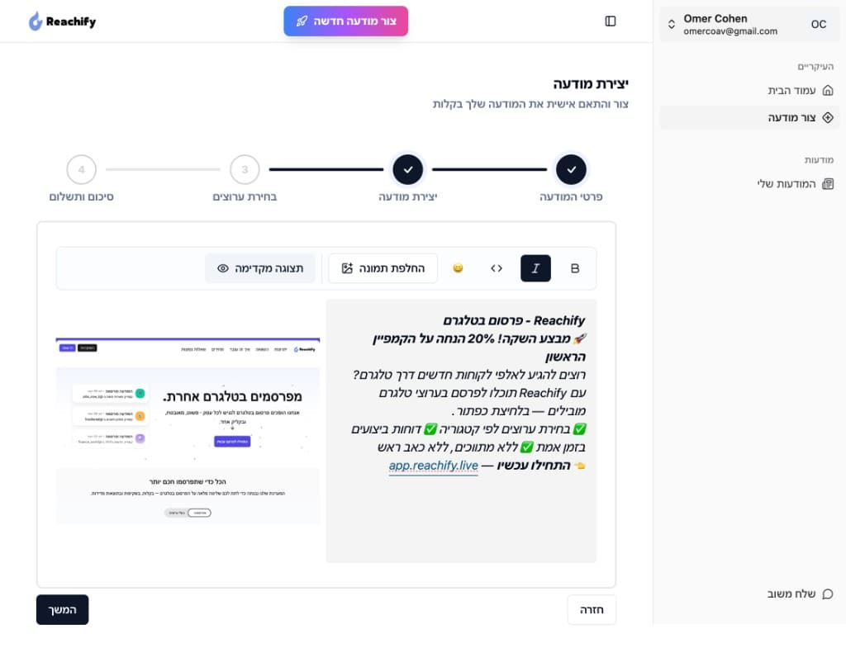Insert code formatting with <> icon

pos(497,268)
